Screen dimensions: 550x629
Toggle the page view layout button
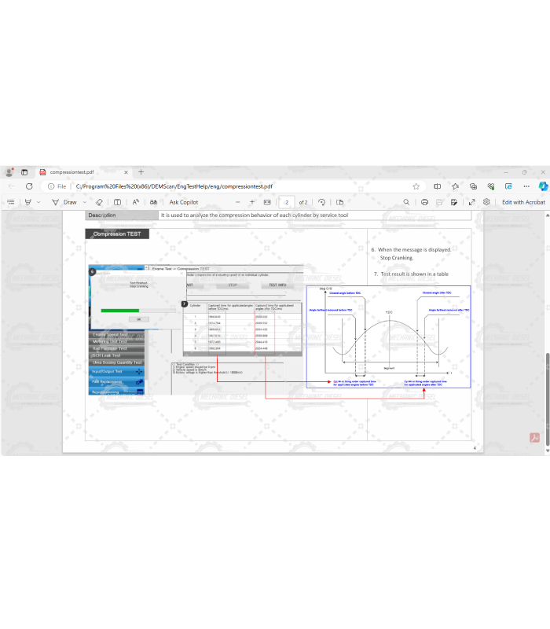336,202
